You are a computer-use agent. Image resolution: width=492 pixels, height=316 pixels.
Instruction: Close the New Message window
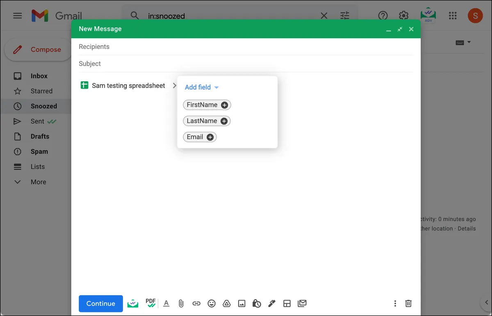point(411,29)
